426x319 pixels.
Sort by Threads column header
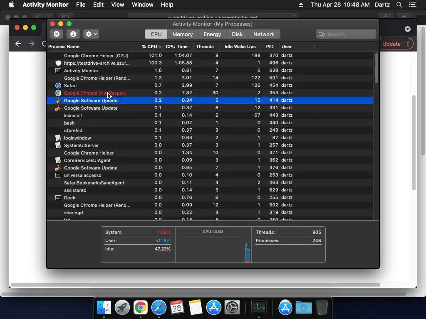[x=205, y=47]
